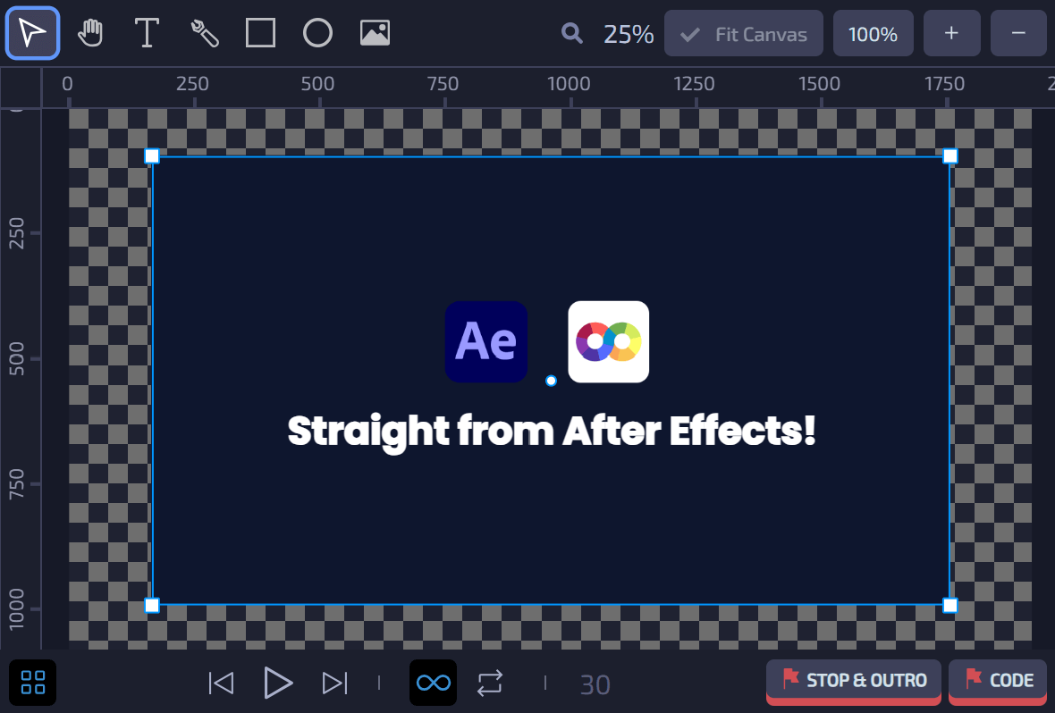Viewport: 1055px width, 713px height.
Task: Set zoom to 100%
Action: [873, 34]
